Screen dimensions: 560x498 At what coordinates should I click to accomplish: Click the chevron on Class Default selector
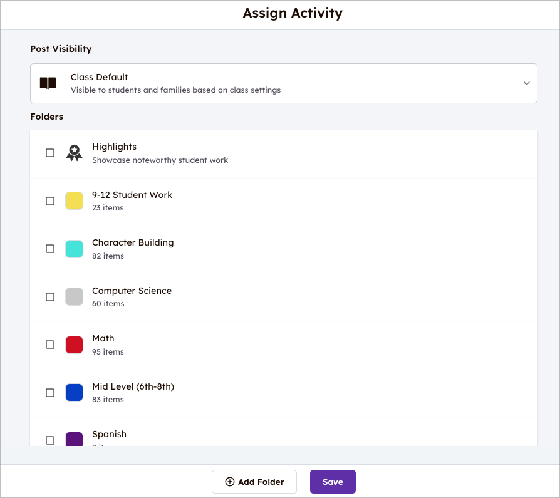coord(526,83)
